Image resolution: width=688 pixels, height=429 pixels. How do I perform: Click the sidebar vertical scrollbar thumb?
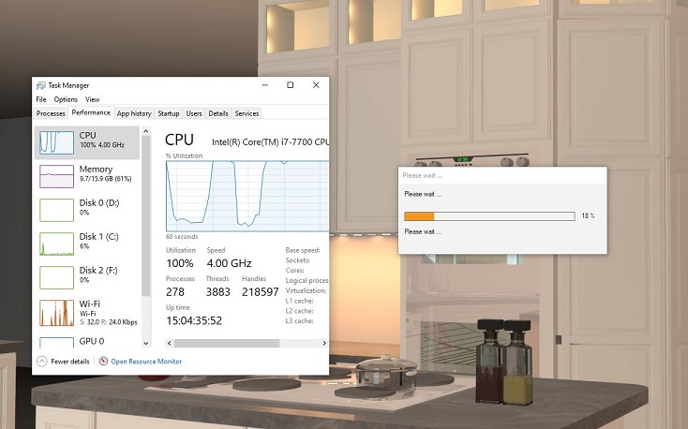(x=146, y=215)
